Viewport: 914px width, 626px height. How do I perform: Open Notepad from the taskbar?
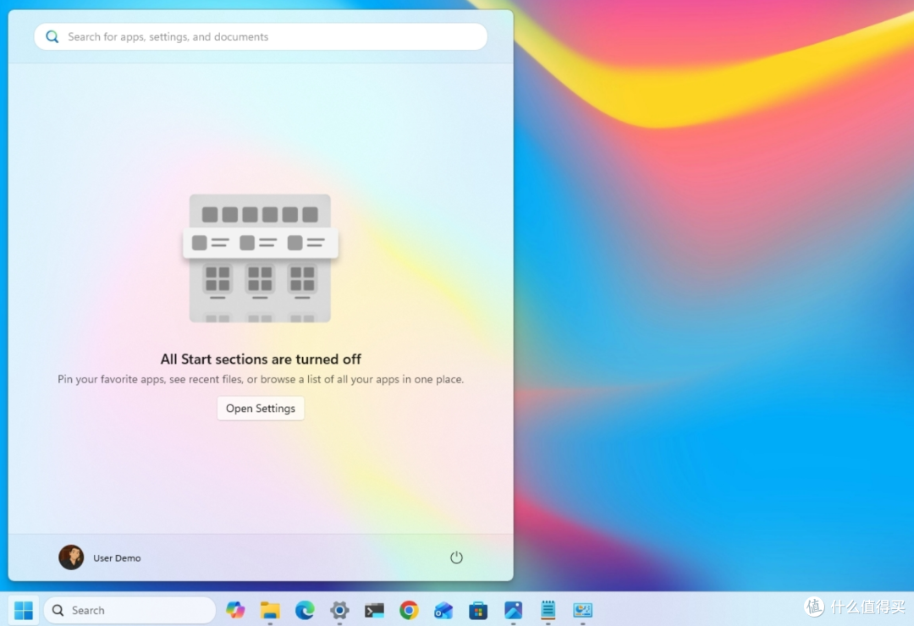click(548, 610)
